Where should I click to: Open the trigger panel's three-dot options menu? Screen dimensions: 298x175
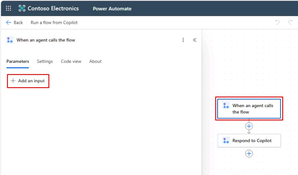[x=183, y=40]
